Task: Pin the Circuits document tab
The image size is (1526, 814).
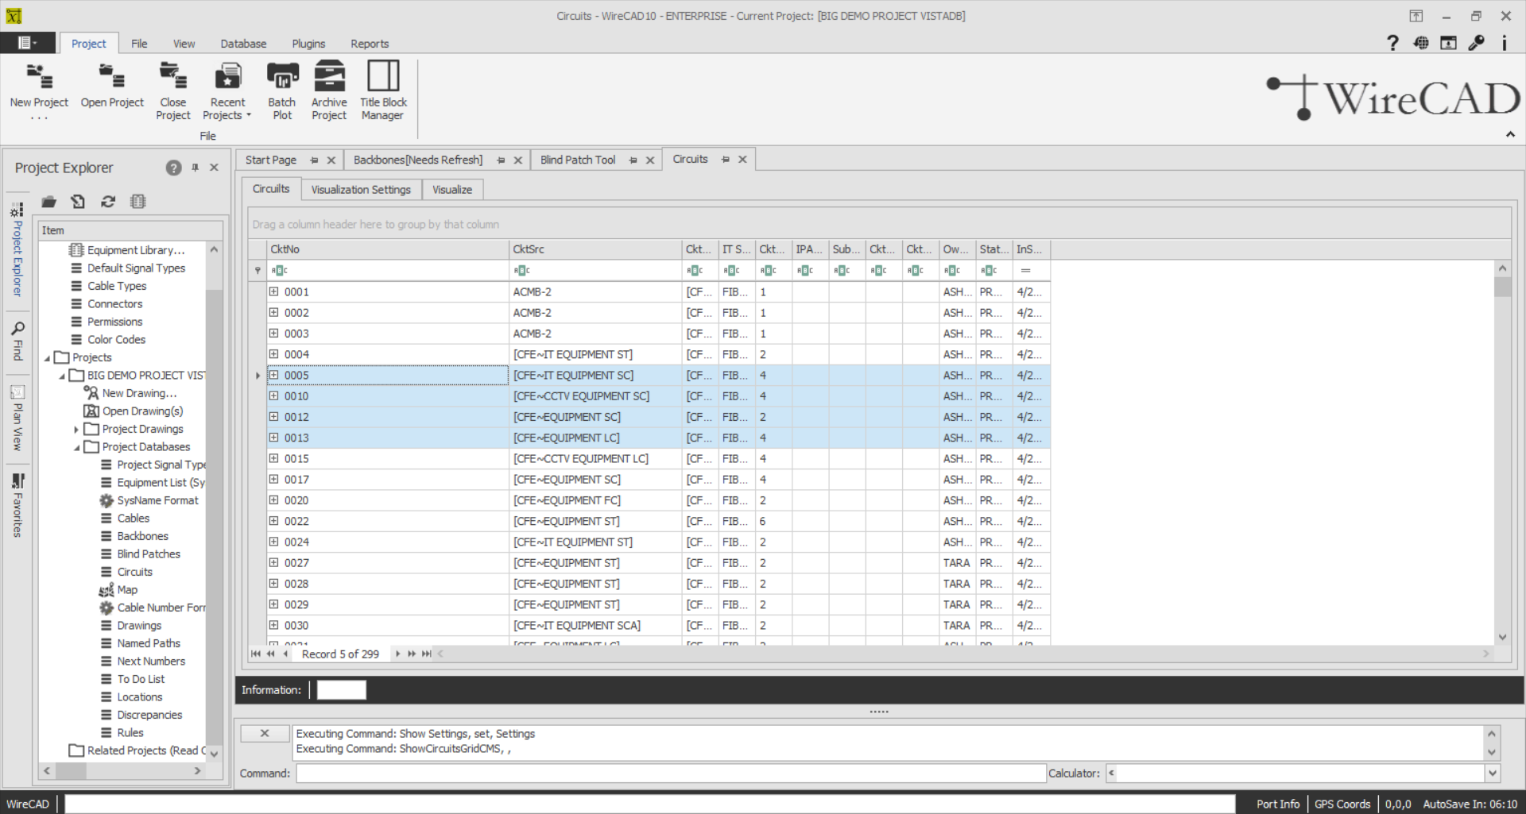Action: click(x=726, y=160)
